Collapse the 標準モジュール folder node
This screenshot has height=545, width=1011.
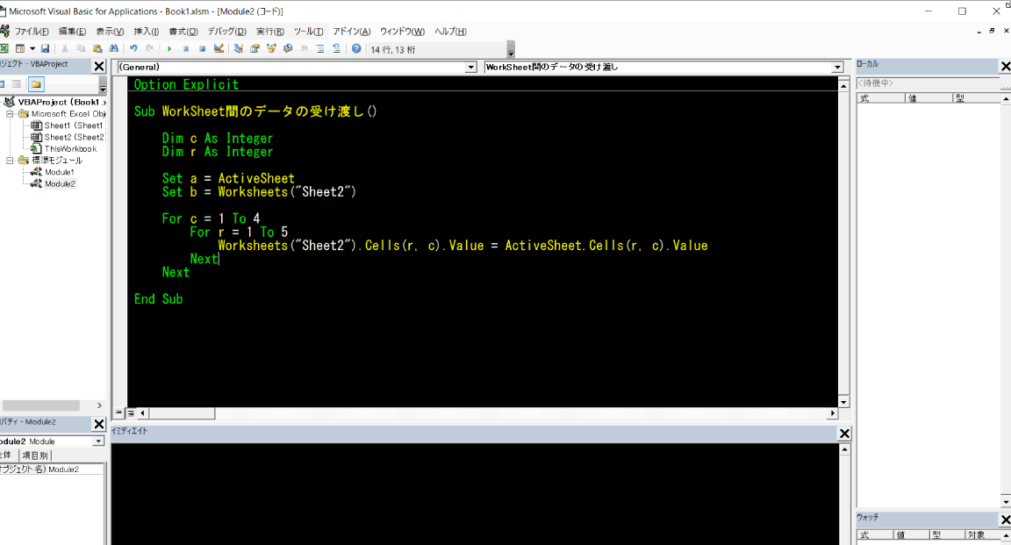(11, 161)
